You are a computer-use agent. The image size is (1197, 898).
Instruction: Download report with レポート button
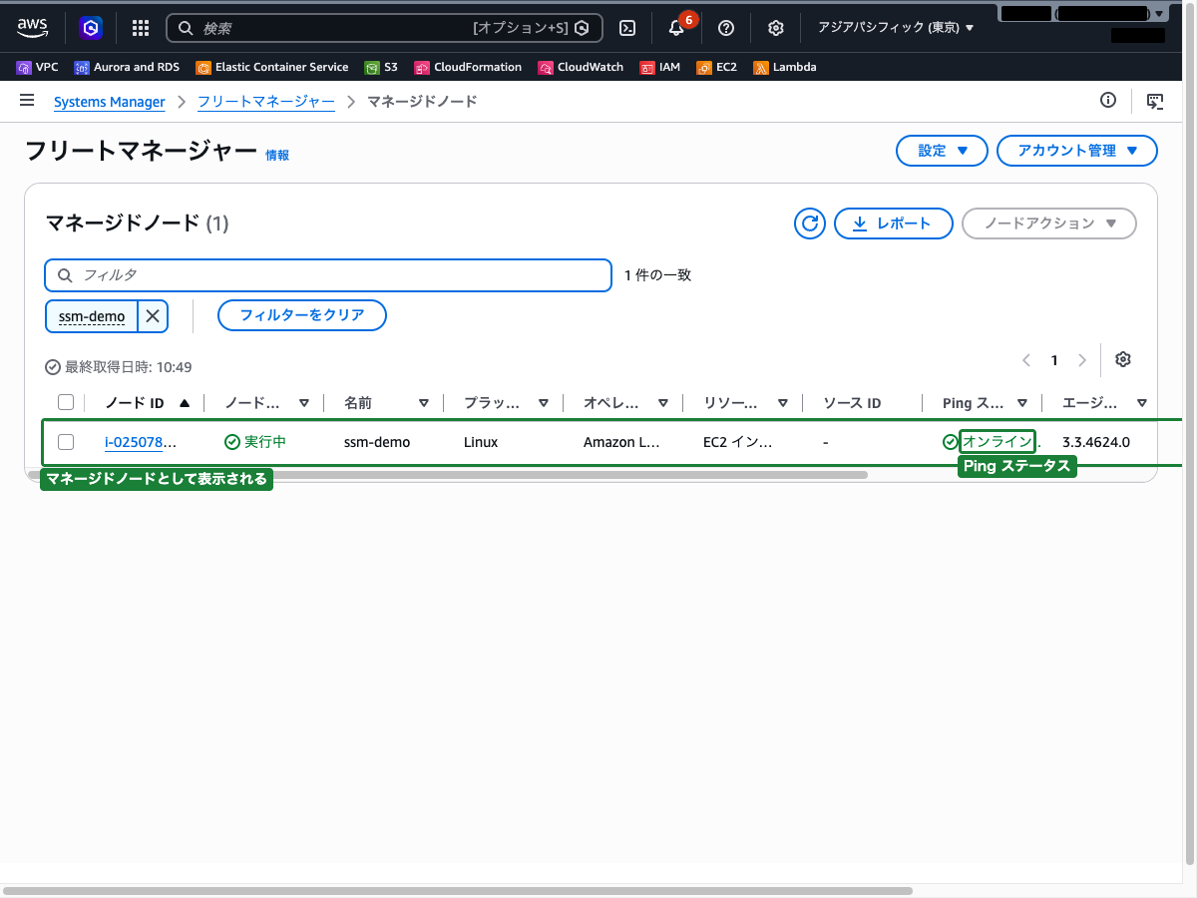(894, 224)
